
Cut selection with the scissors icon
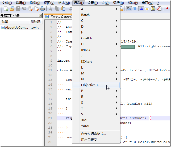click(x=51, y=9)
